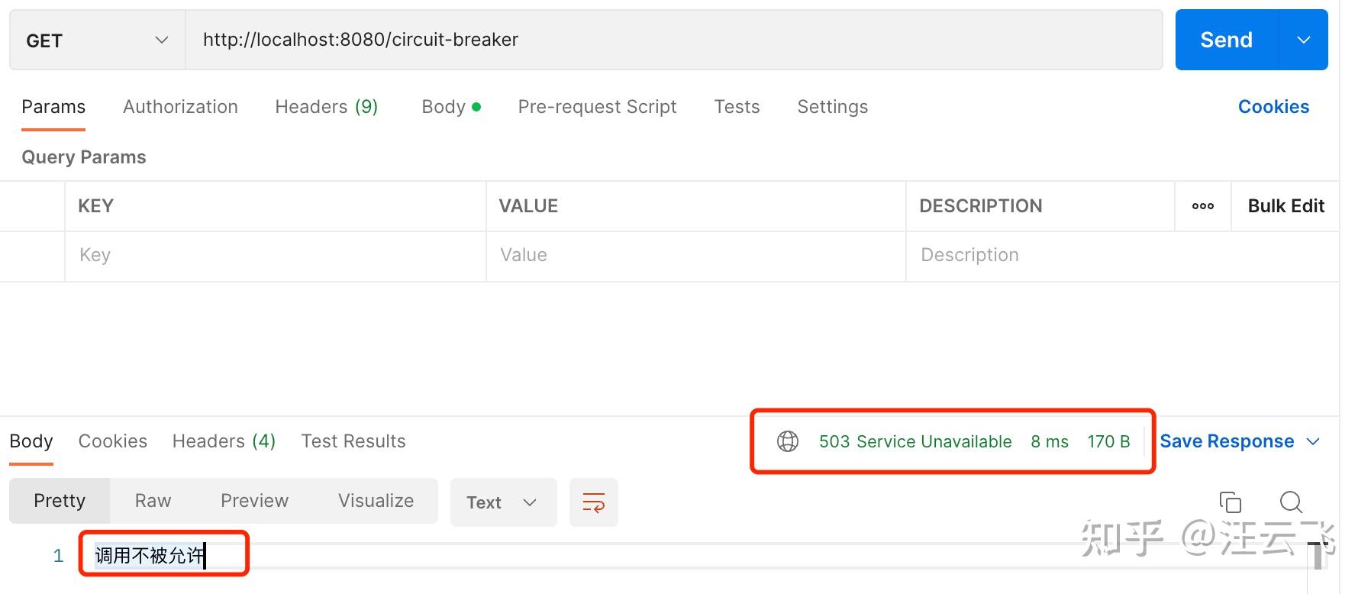Select the Raw response view
Image resolution: width=1371 pixels, height=594 pixels.
153,501
